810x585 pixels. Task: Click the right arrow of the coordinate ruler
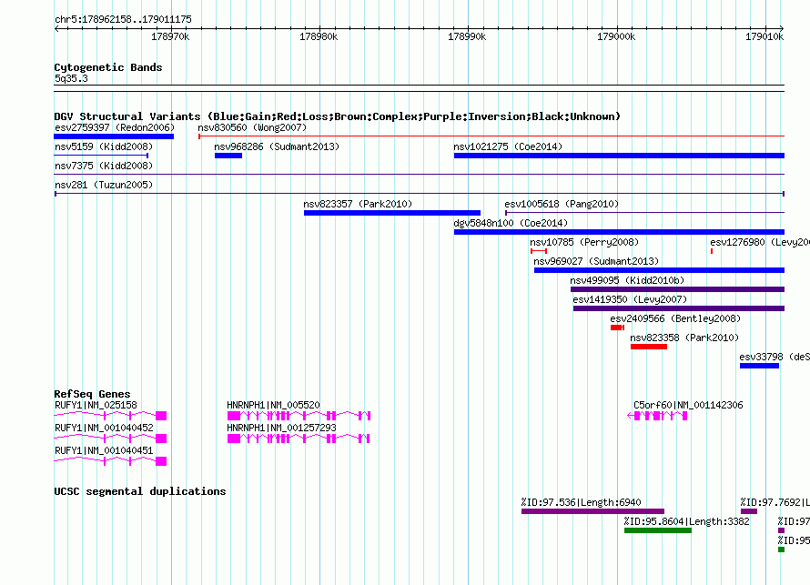782,28
